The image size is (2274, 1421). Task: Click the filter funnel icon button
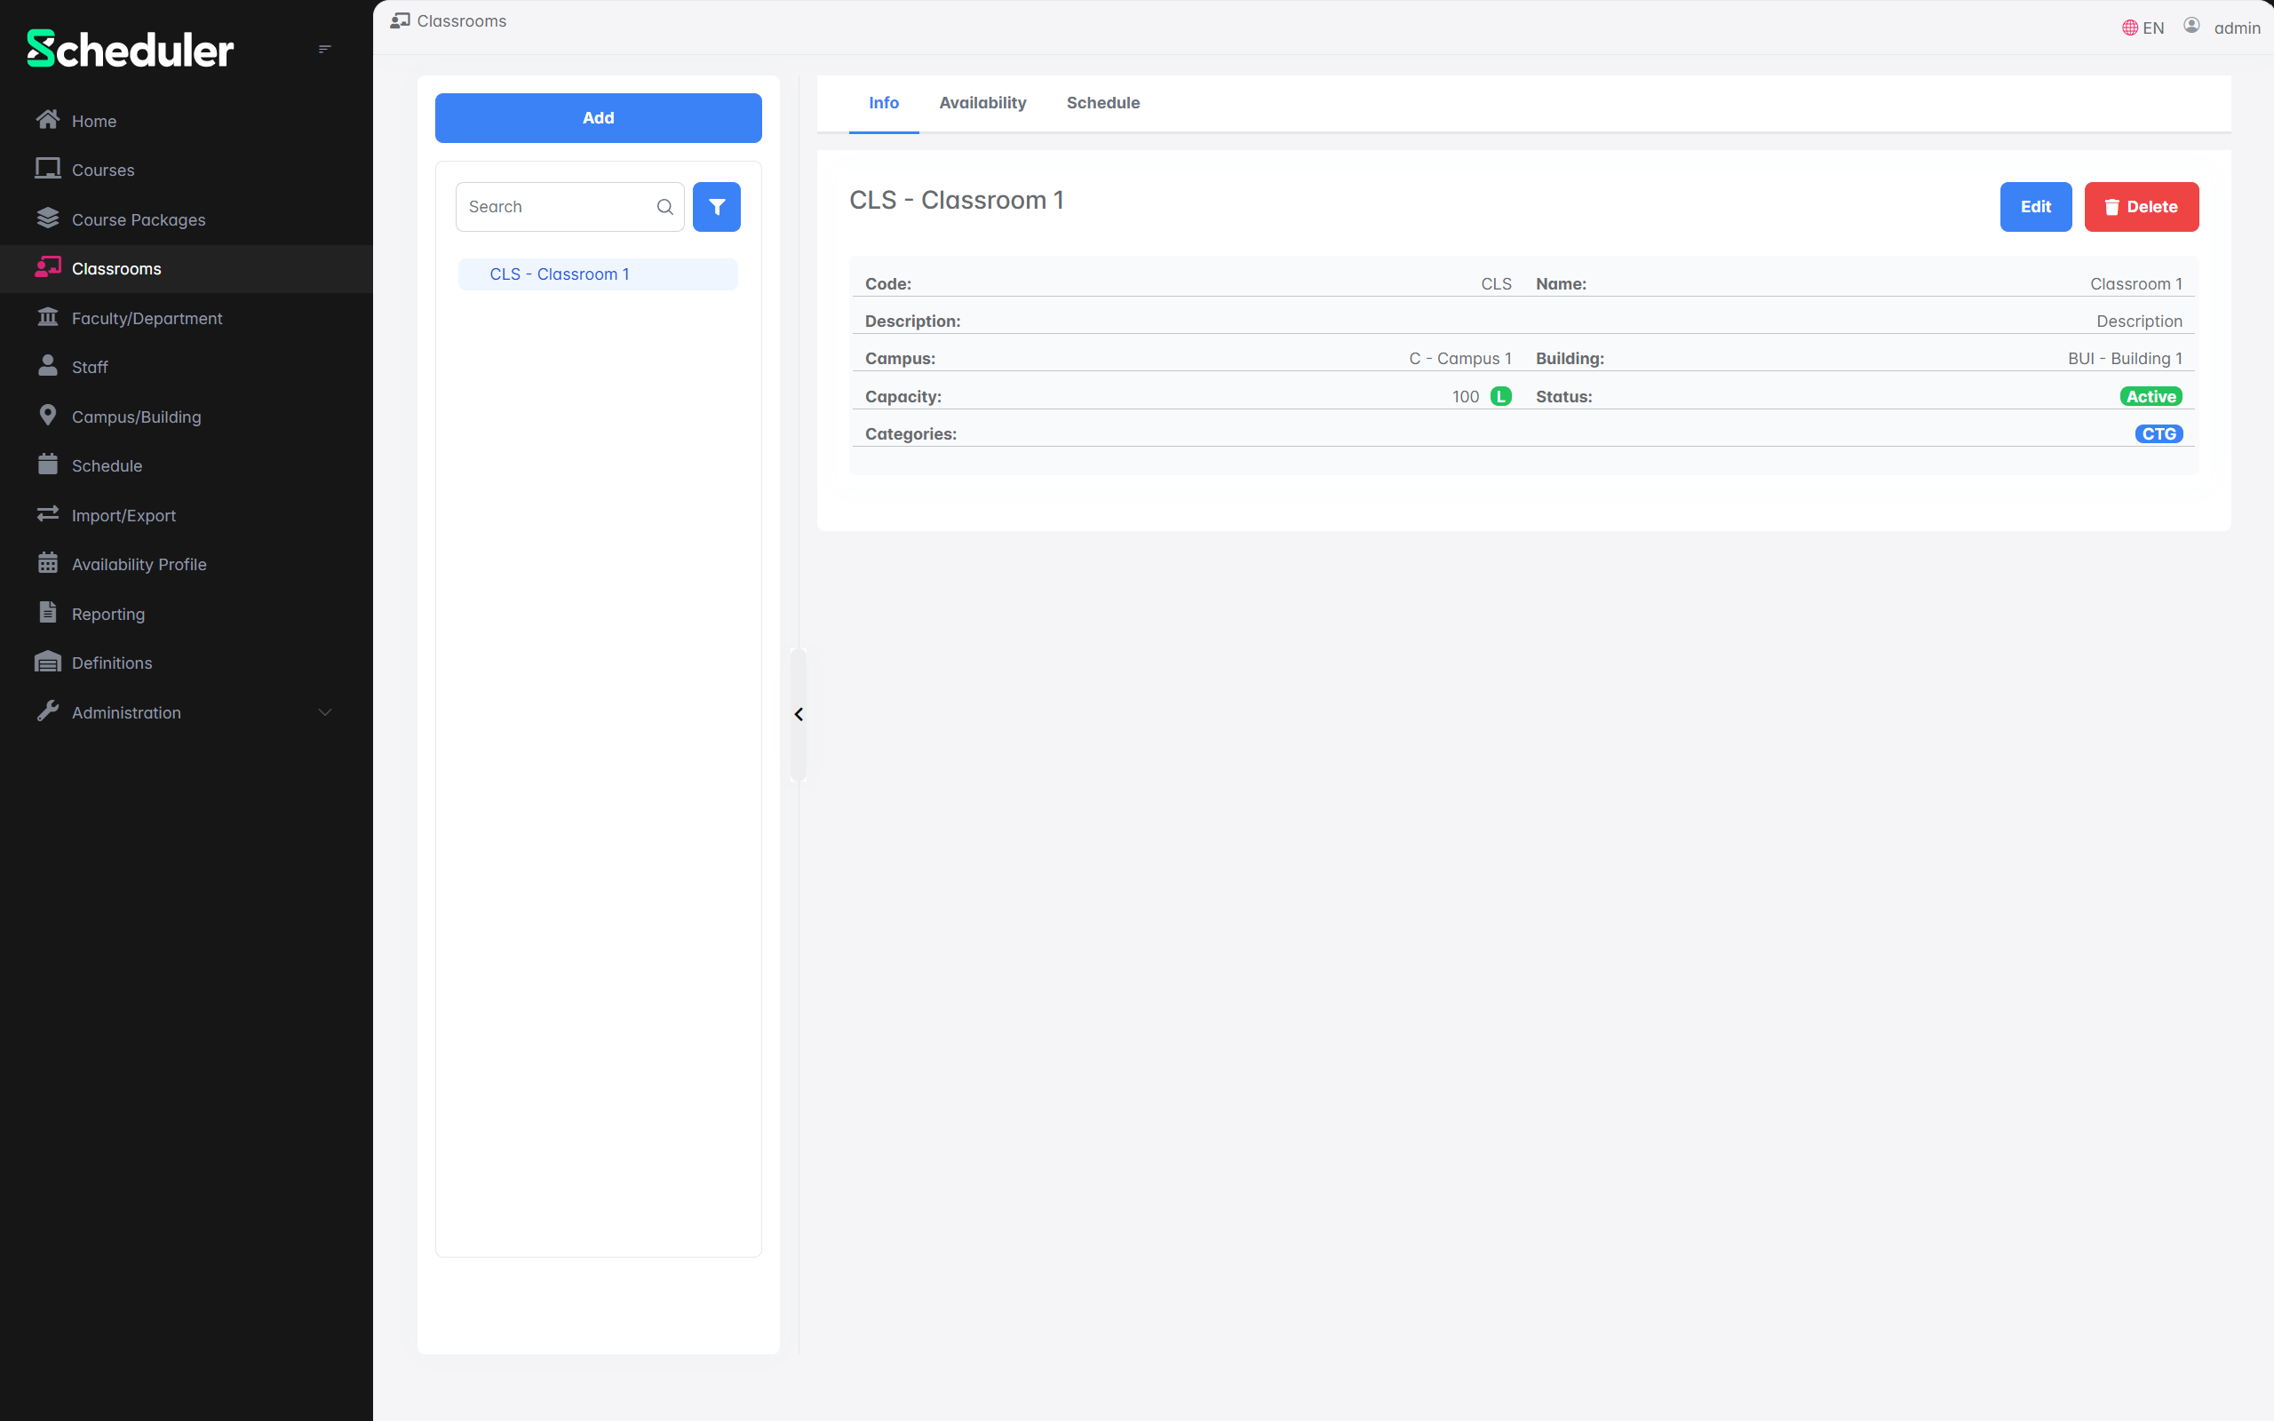716,207
